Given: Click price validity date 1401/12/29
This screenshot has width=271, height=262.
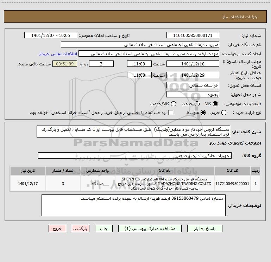Looking at the screenshot, I should click(193, 75).
